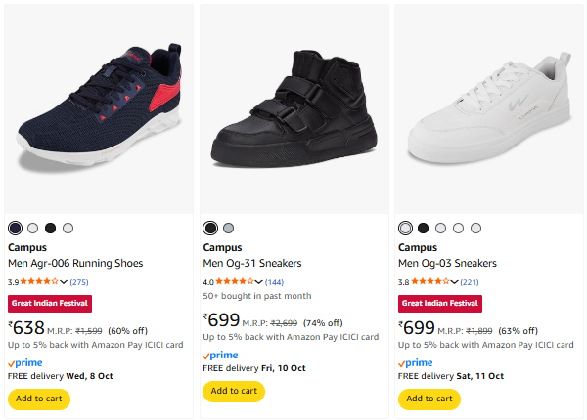This screenshot has width=587, height=420.
Task: Click Prime logo under Og-31 Sneakers
Action: [220, 356]
